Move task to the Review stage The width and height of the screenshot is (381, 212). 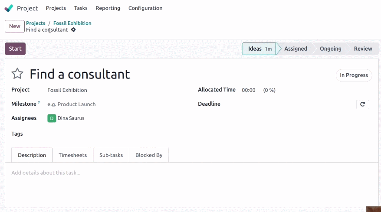coord(363,49)
